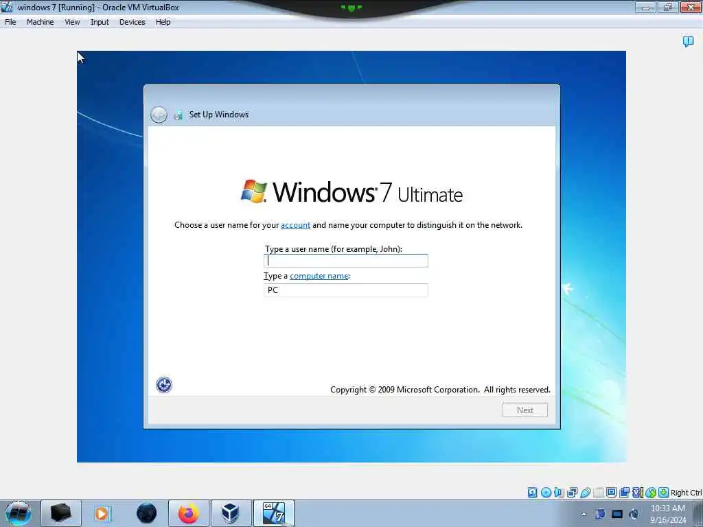This screenshot has width=703, height=527.
Task: Click the optical disk status icon
Action: point(546,493)
